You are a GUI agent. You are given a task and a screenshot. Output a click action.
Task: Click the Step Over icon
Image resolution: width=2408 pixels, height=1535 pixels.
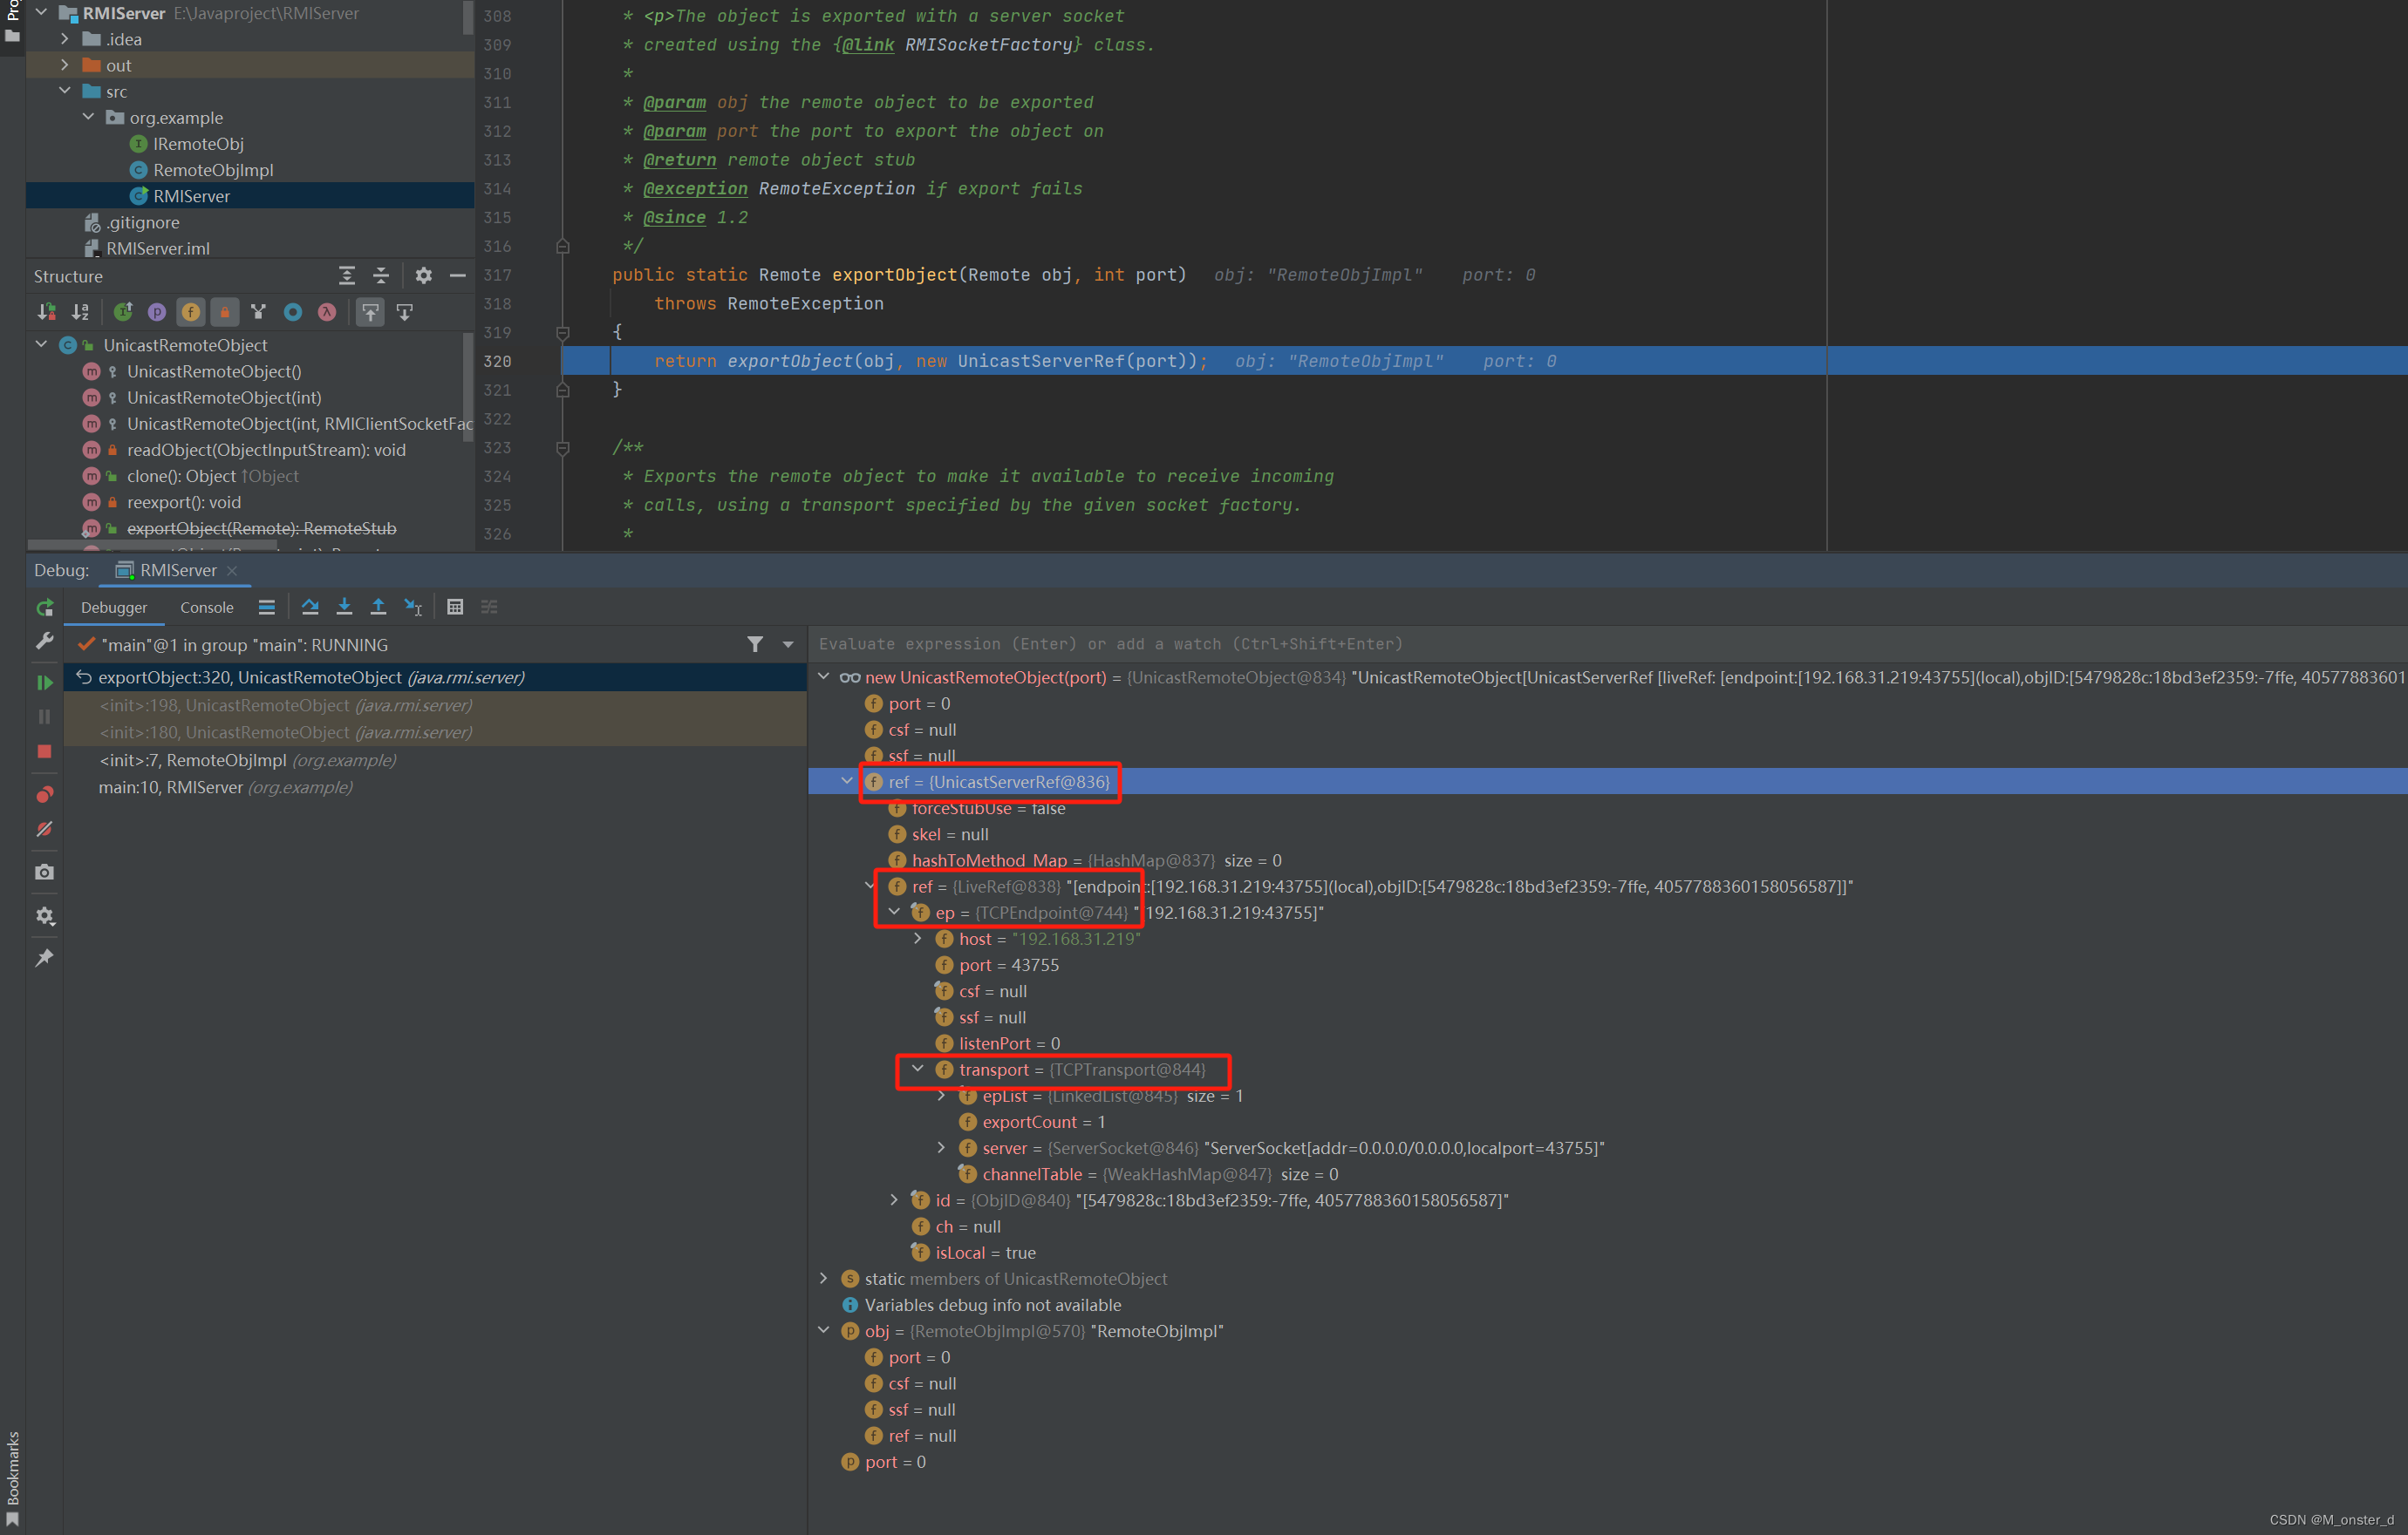[x=310, y=607]
